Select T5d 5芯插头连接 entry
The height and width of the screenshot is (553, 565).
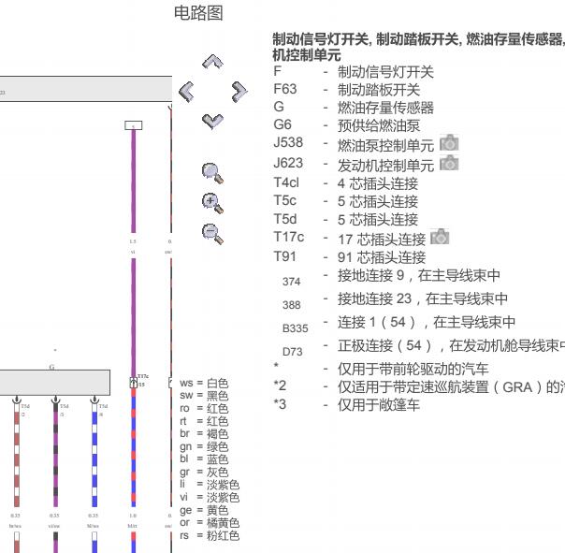[x=346, y=219]
